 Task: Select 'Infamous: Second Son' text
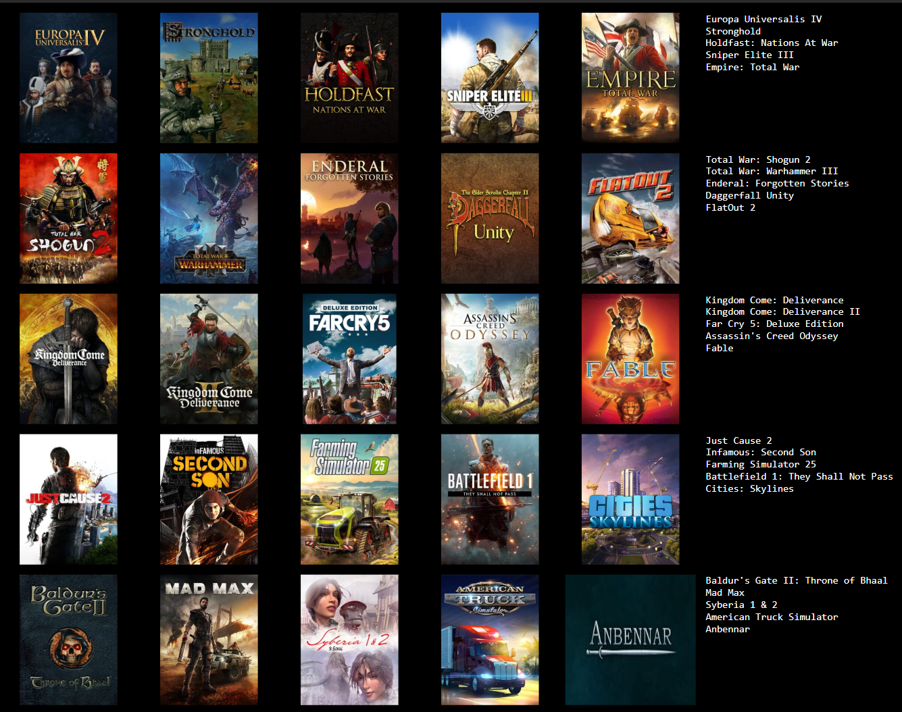[761, 452]
